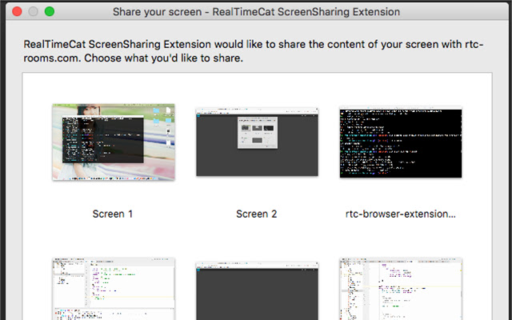Select the Screen 1 thumbnail preview
Viewport: 512px width, 320px height.
point(114,142)
